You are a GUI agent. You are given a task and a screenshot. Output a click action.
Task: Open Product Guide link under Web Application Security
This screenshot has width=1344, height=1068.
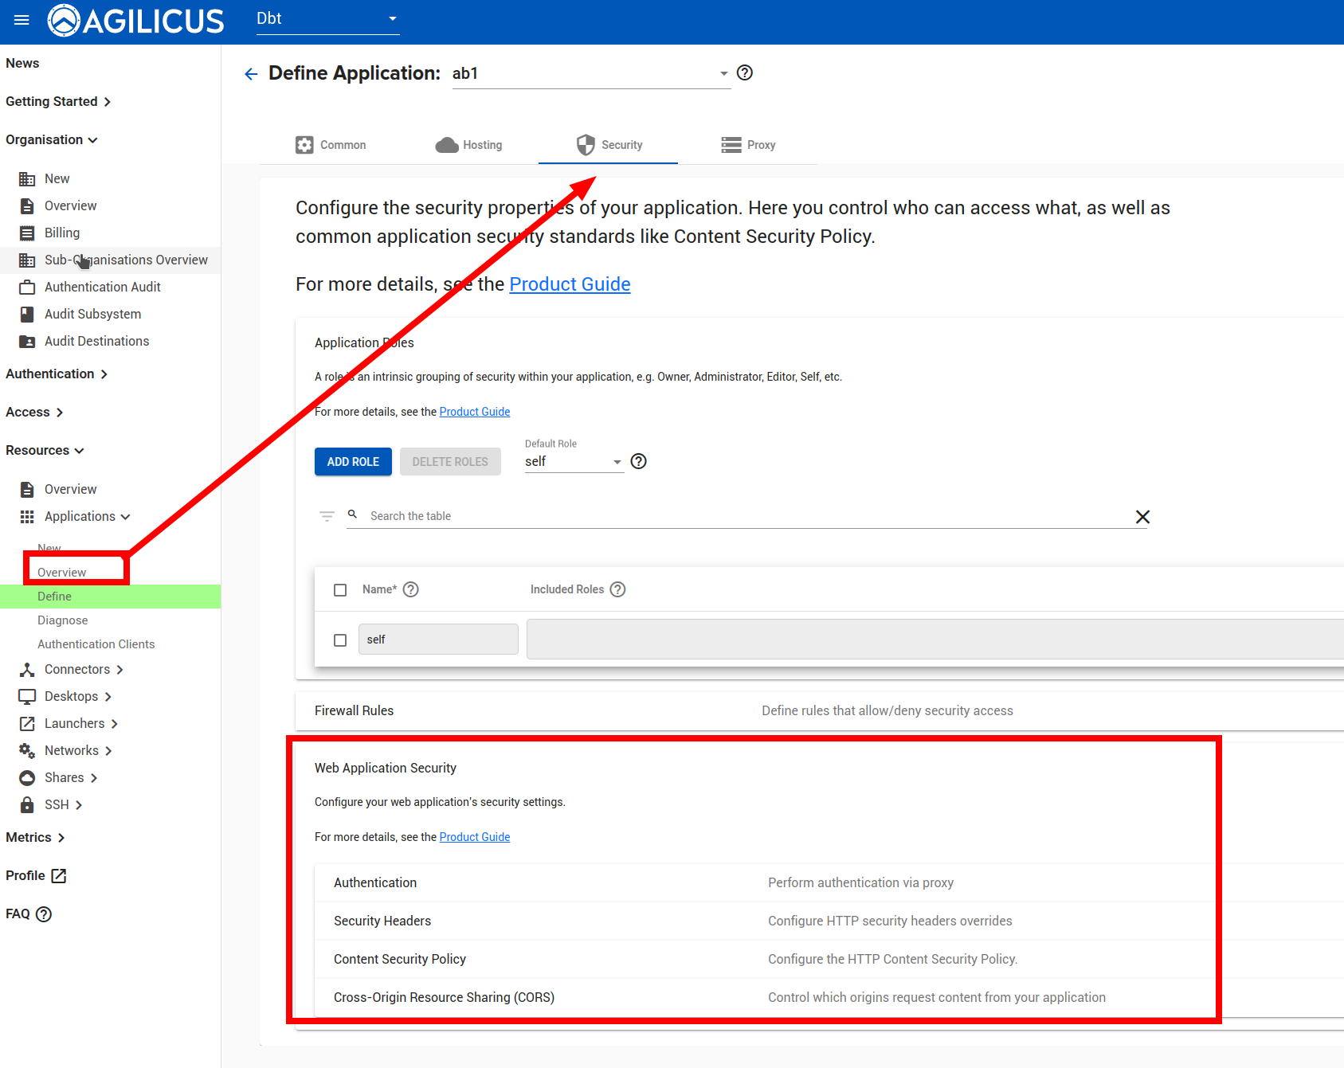475,837
